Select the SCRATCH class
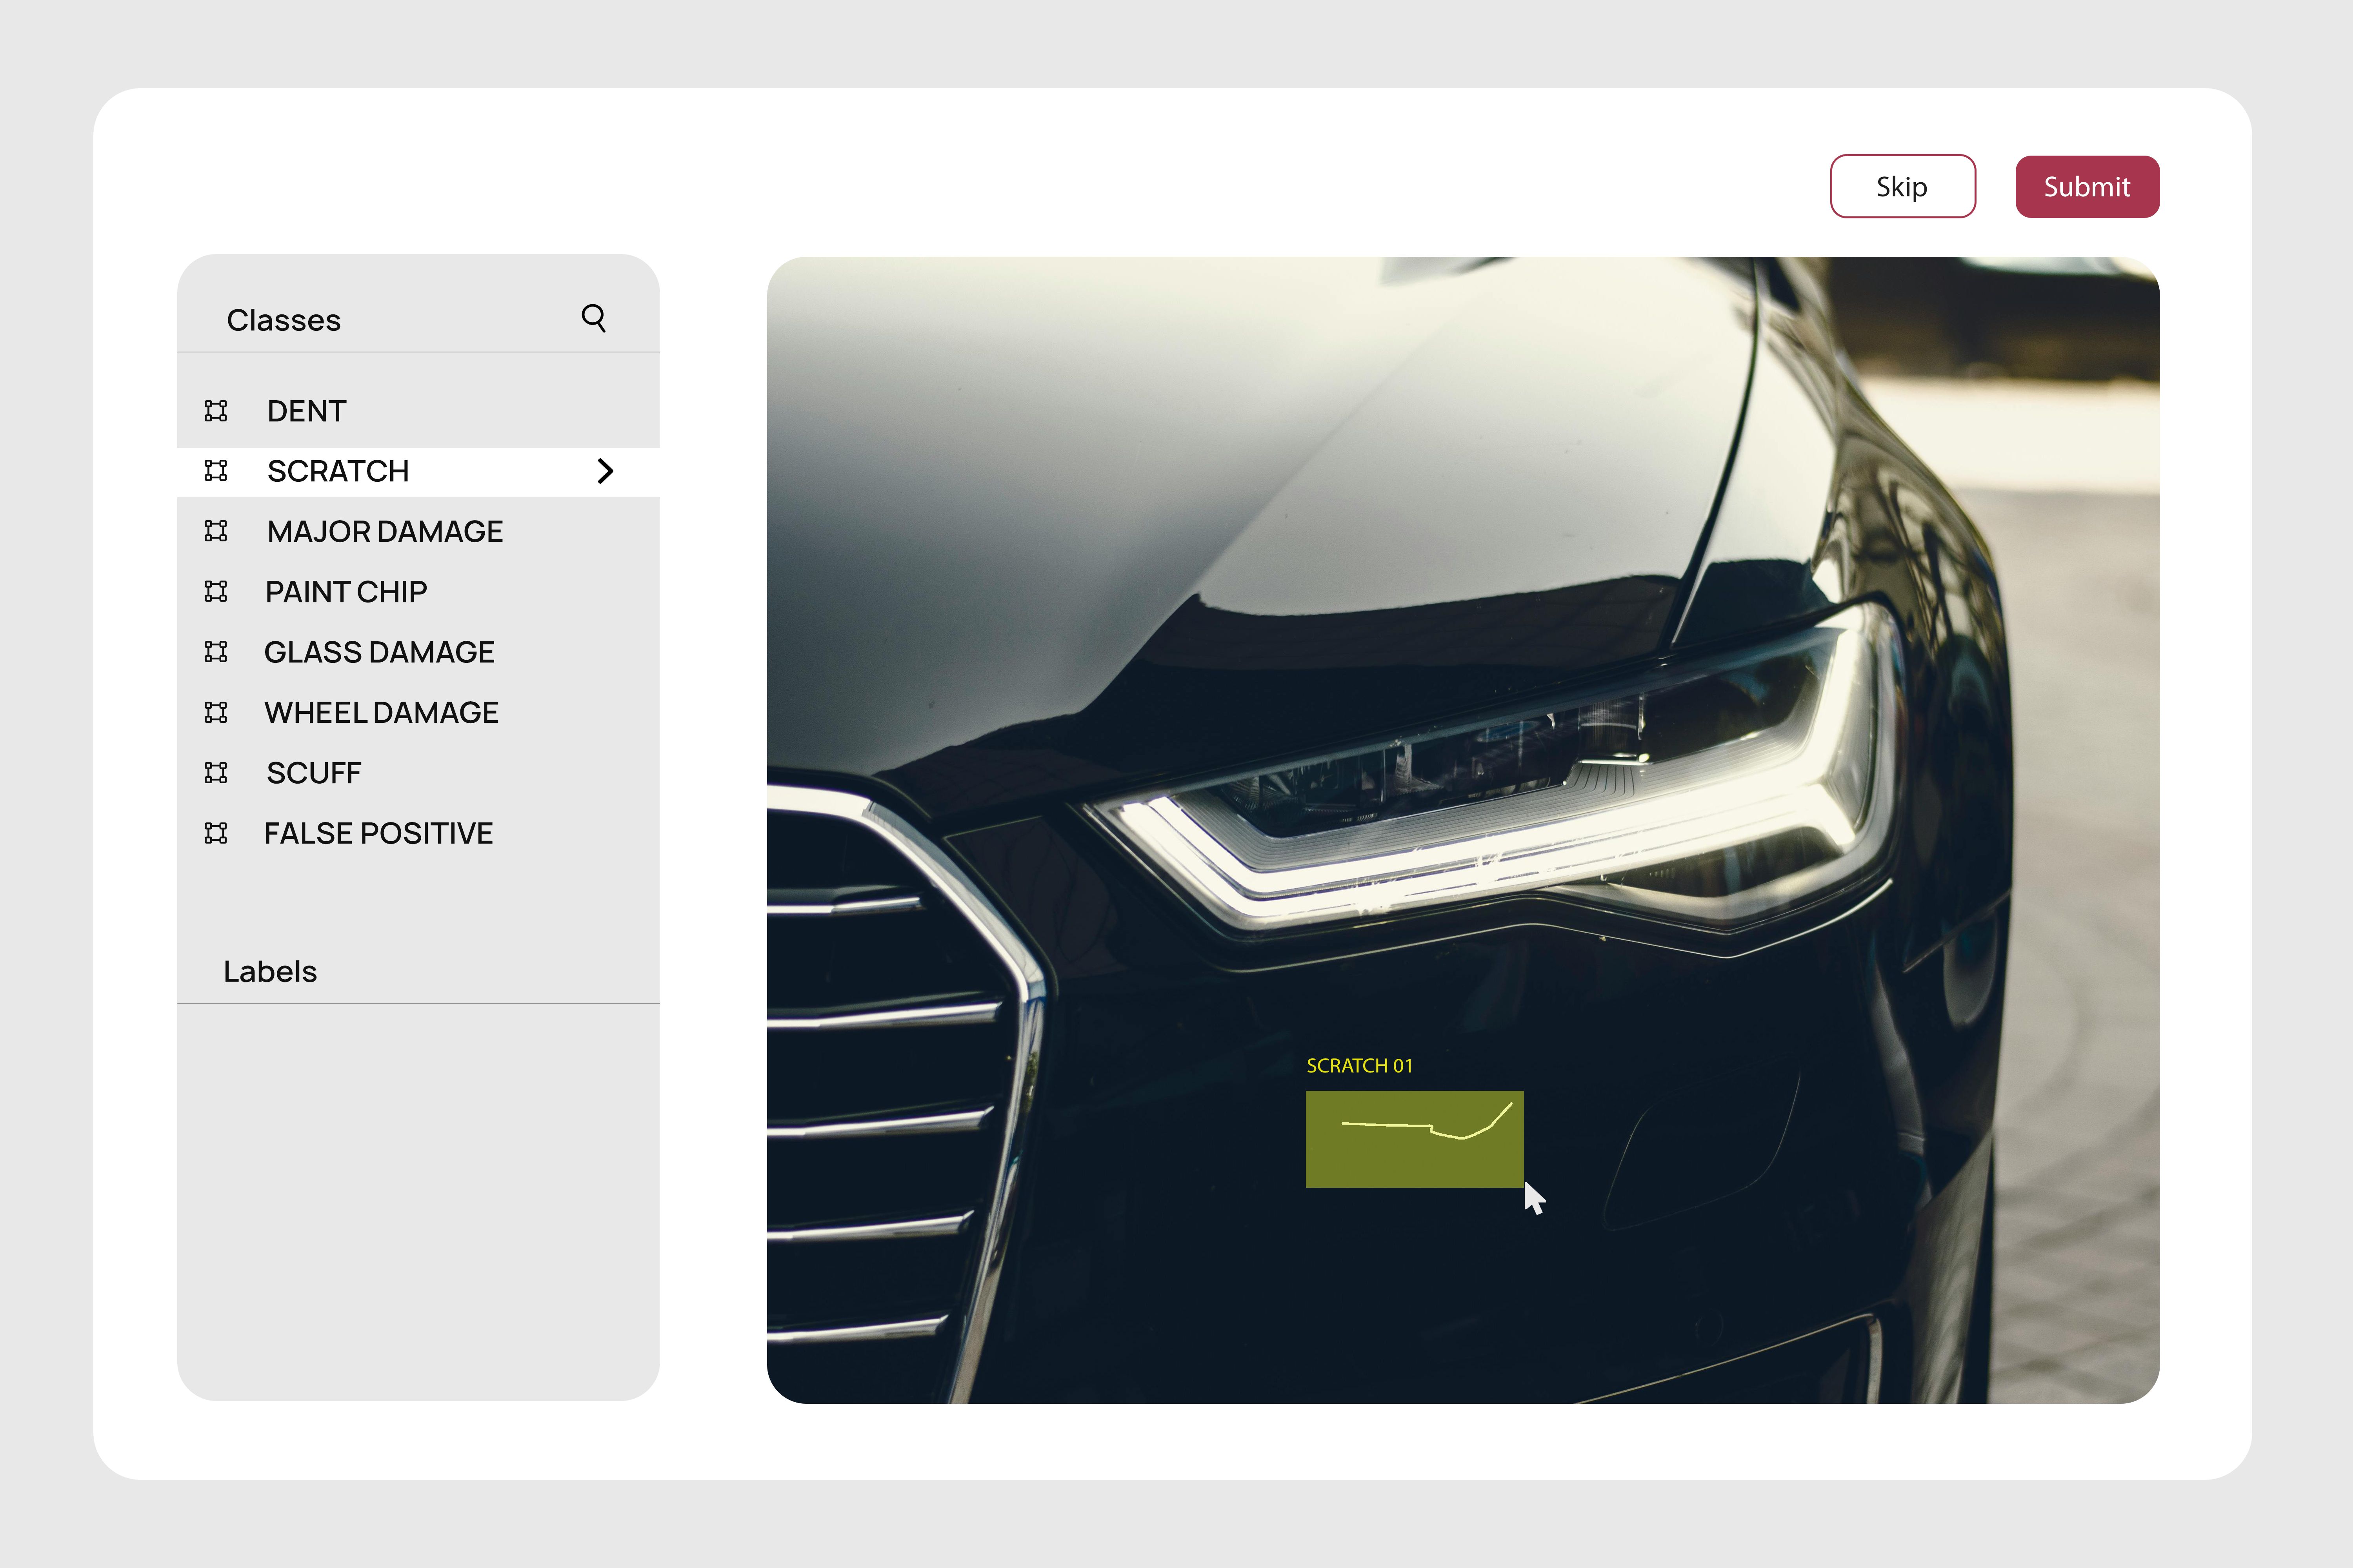Screen dimensions: 2353x1568 pyautogui.click(x=418, y=472)
